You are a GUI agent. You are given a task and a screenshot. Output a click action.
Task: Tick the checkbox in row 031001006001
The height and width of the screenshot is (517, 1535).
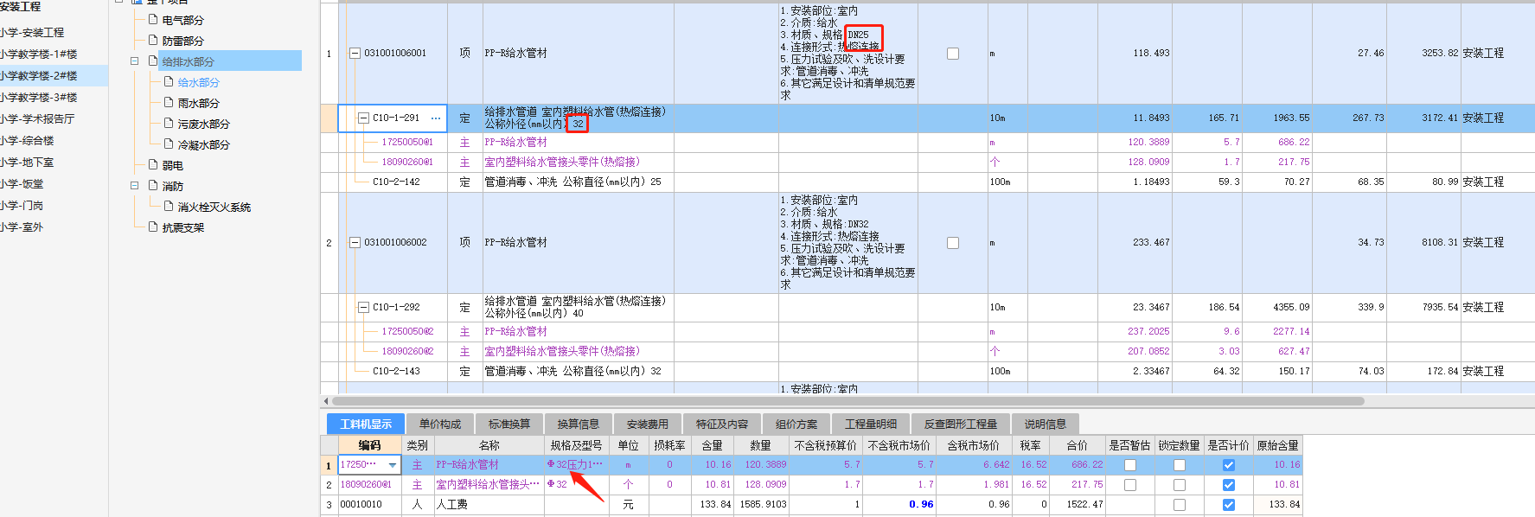pos(953,53)
